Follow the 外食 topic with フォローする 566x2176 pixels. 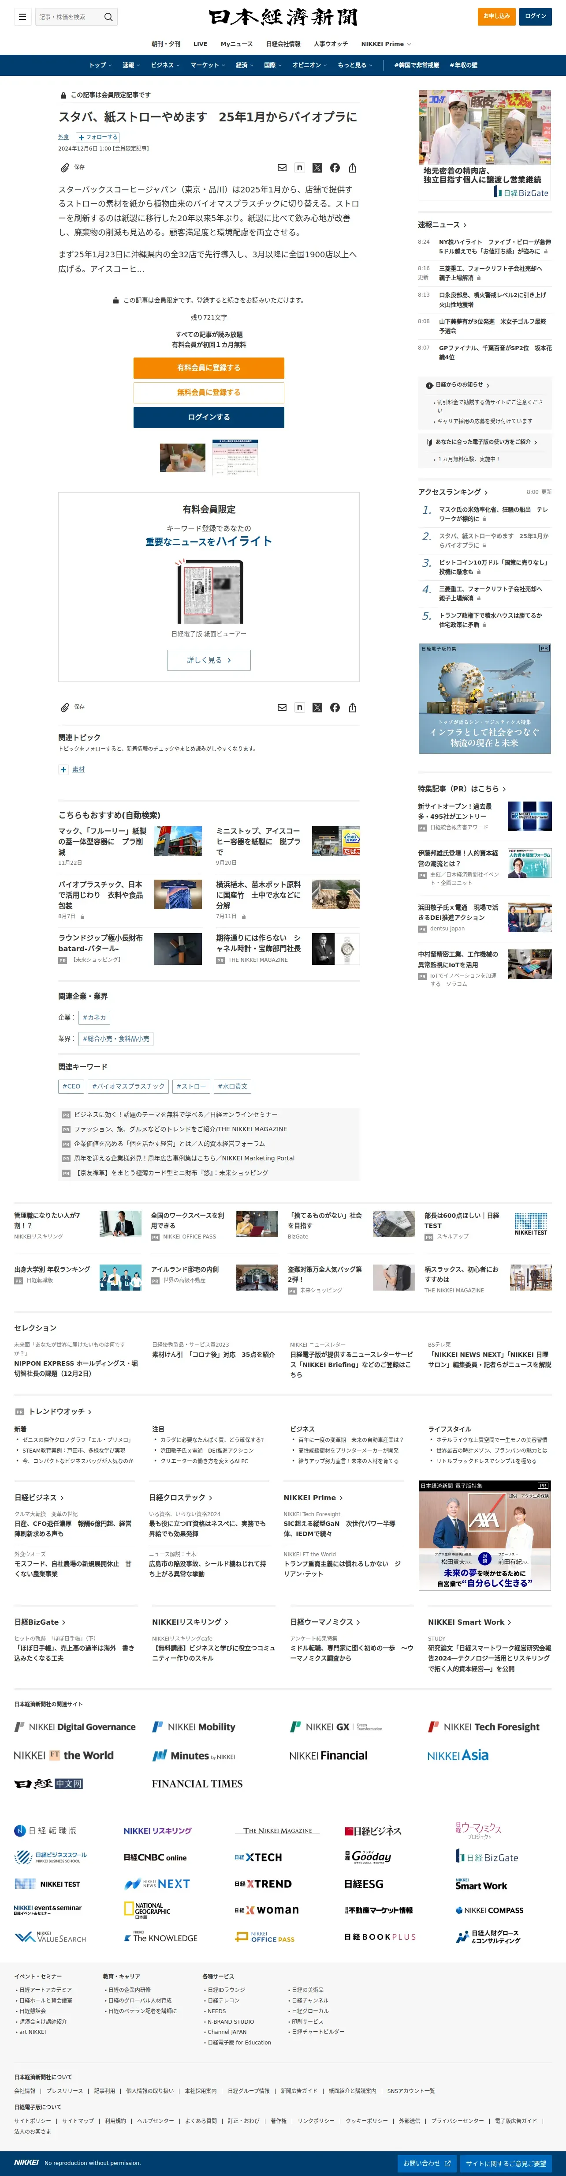point(98,137)
